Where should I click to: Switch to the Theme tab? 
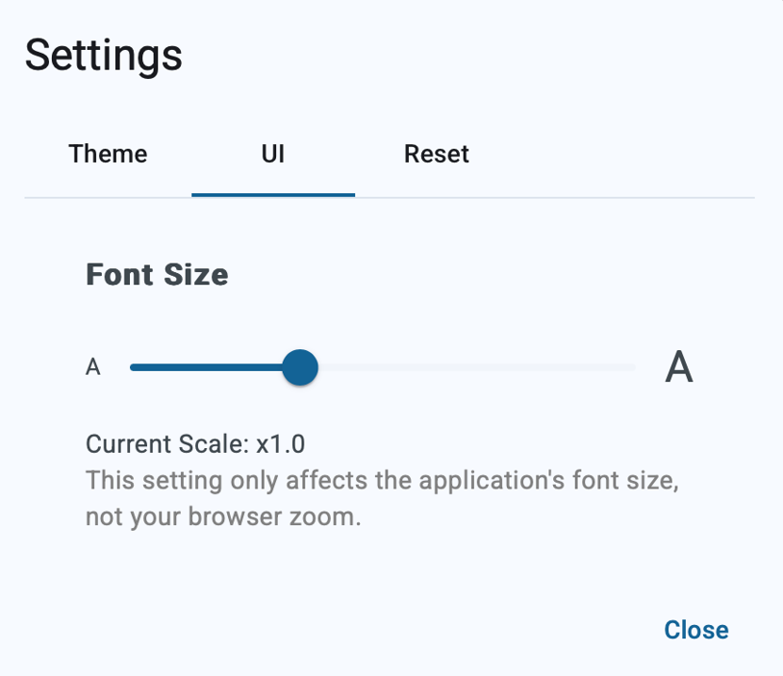pyautogui.click(x=108, y=154)
